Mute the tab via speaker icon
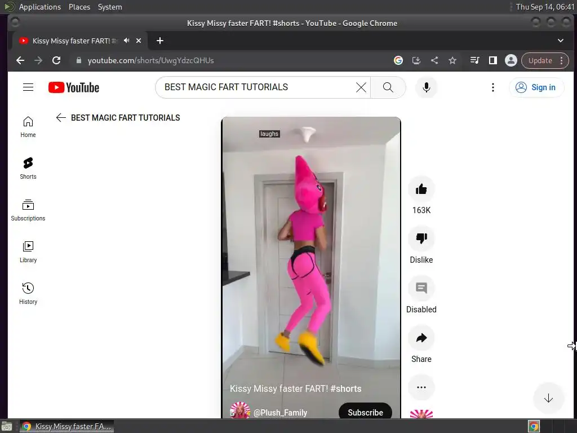577x433 pixels. [127, 41]
